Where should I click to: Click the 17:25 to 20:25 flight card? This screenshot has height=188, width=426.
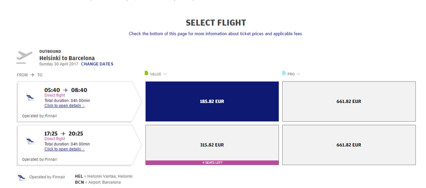pos(79,145)
